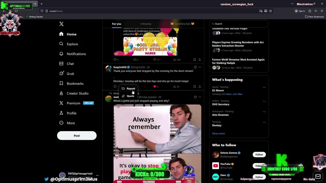
Task: Open more options for DHS Secretary trend
Action: 264,101
